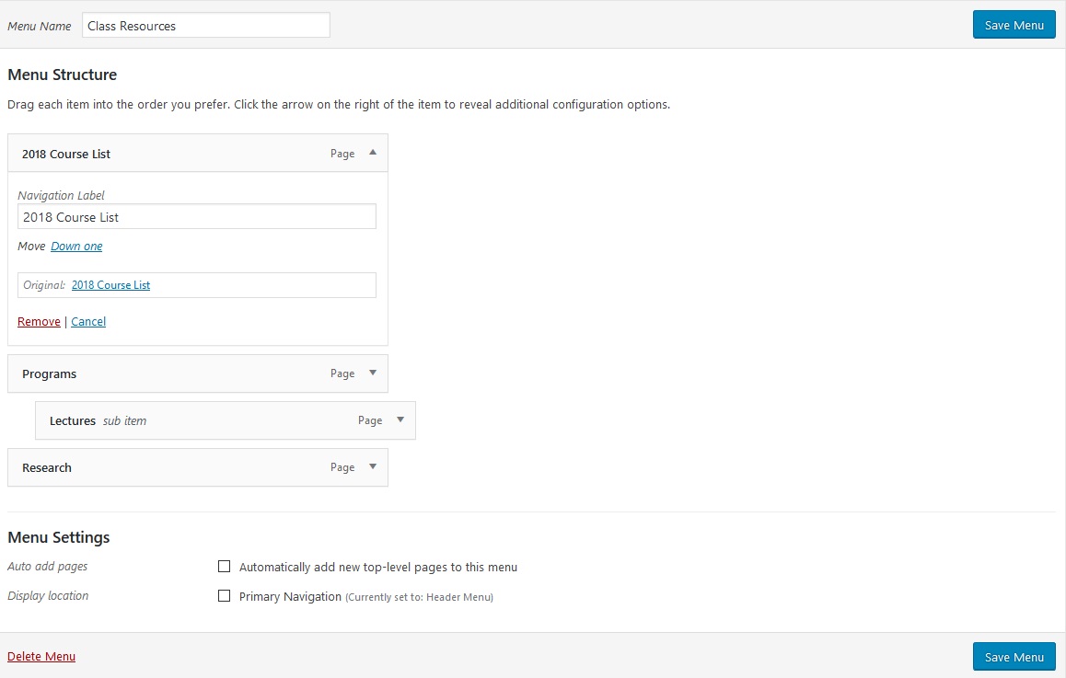Expand the Research menu item options
The width and height of the screenshot is (1066, 678).
pyautogui.click(x=375, y=467)
